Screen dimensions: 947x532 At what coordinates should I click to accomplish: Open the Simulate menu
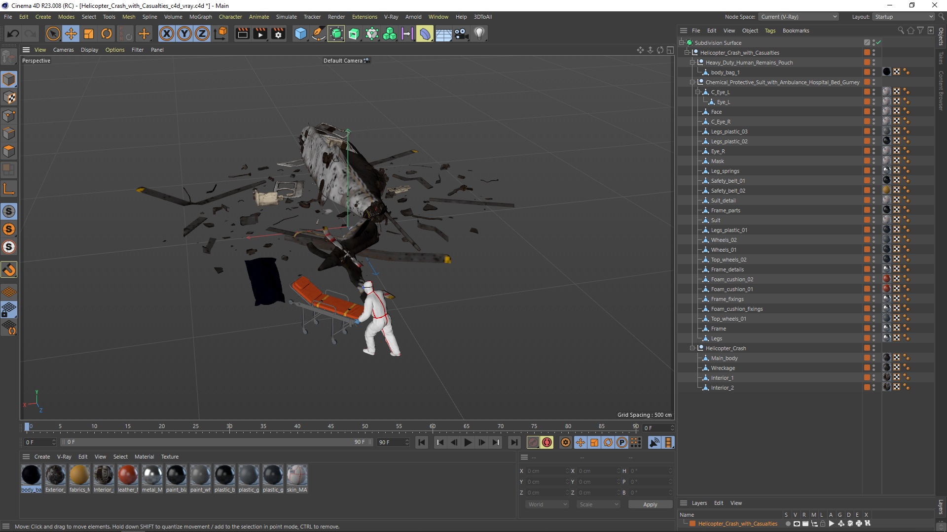point(287,17)
